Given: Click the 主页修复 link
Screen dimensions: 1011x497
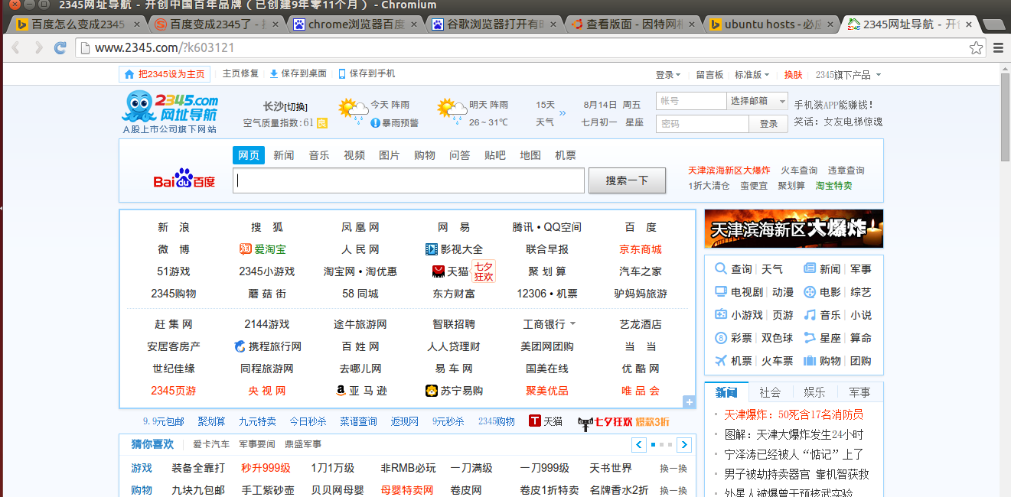Looking at the screenshot, I should [240, 73].
